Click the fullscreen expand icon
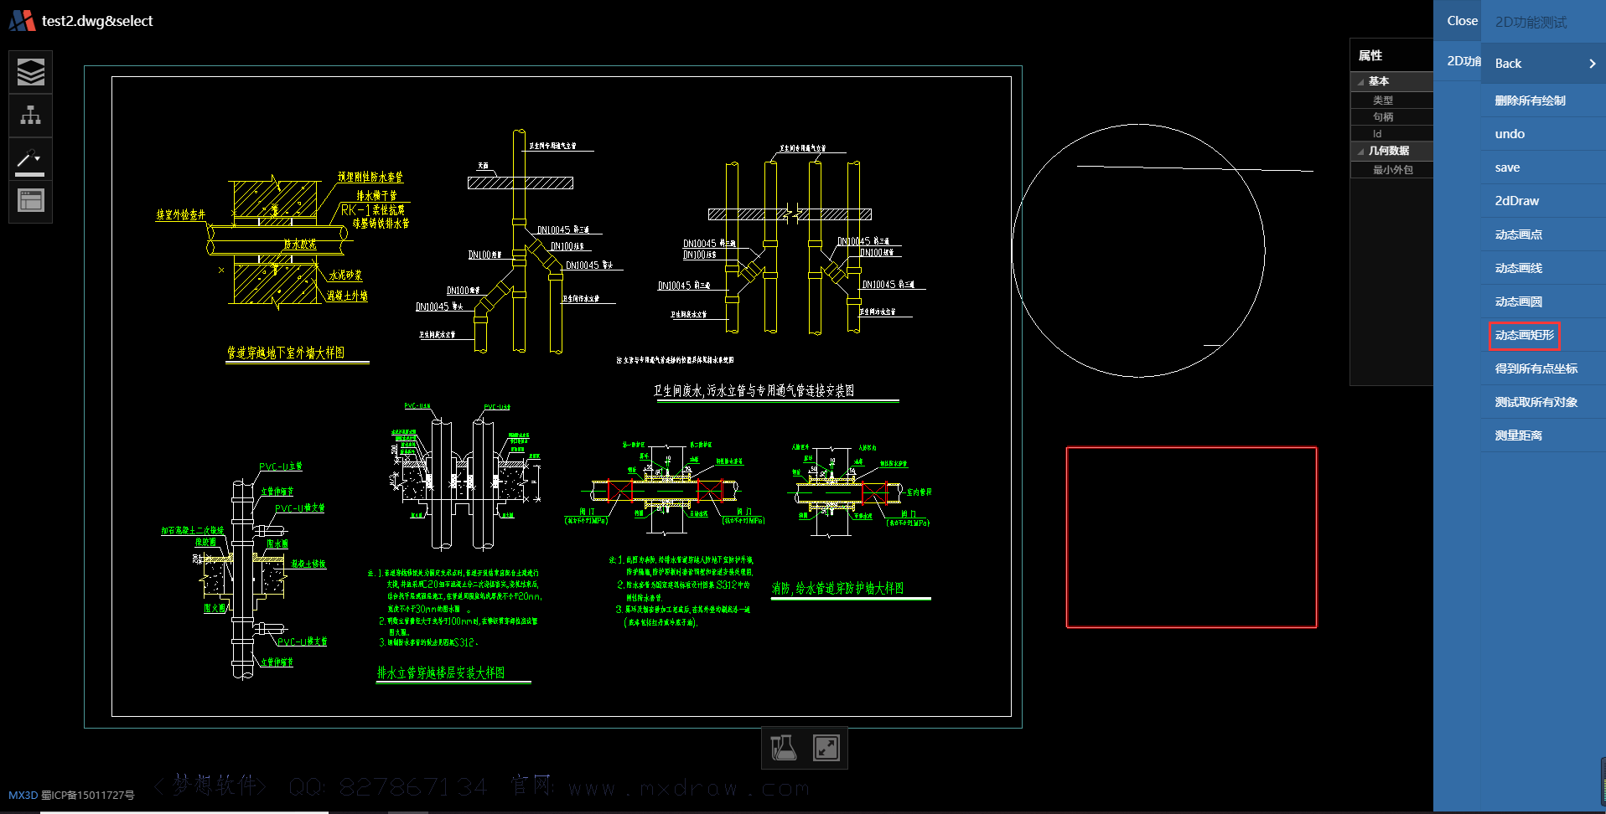 [x=826, y=748]
